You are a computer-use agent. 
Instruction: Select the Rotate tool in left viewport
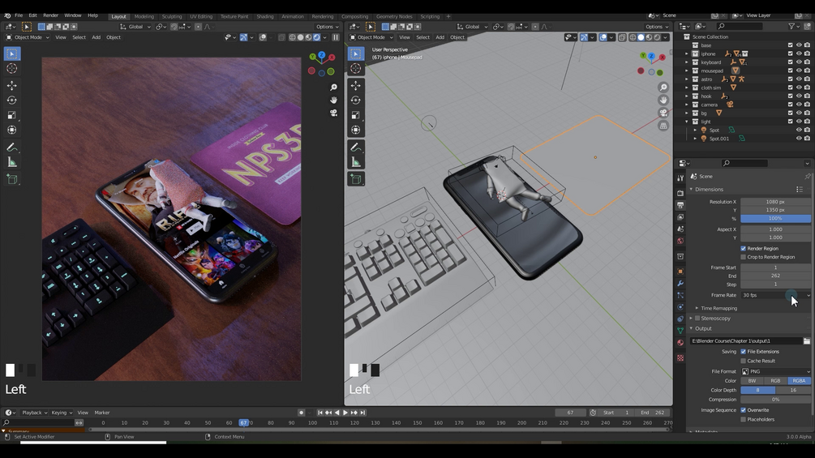(x=12, y=101)
